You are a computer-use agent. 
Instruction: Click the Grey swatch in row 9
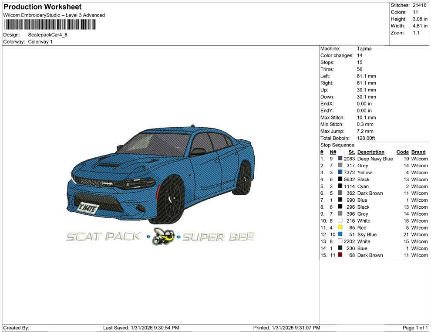pos(340,214)
